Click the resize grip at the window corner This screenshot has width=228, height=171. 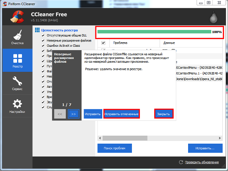coord(223,166)
